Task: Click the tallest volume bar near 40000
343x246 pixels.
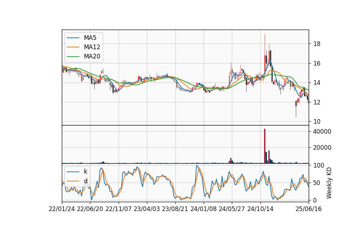Action: (265, 146)
